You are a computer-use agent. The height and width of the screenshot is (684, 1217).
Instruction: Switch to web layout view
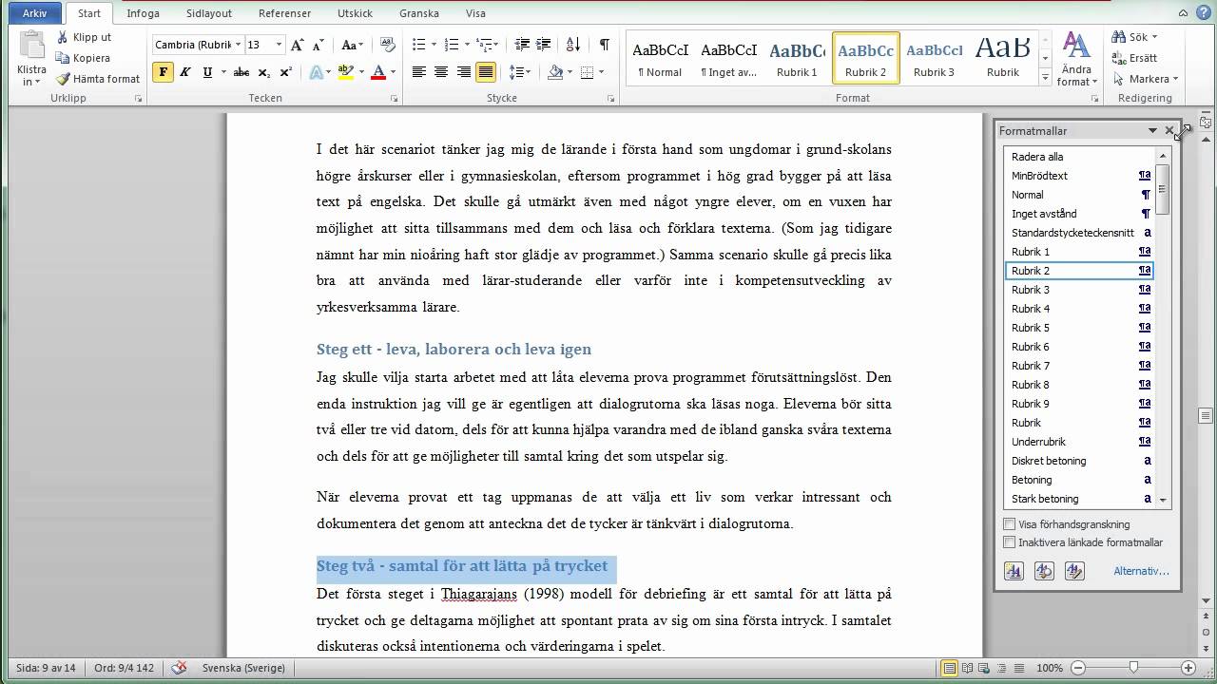point(984,668)
